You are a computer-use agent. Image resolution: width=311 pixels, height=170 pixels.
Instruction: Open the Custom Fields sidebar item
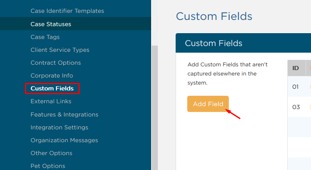pos(52,88)
